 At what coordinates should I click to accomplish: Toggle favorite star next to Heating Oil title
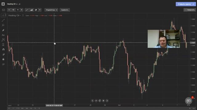[x=17, y=4]
